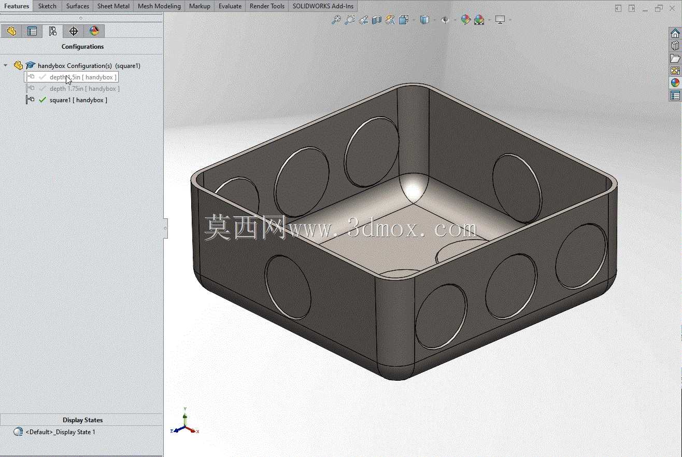Open the Sketch ribbon tab
This screenshot has width=682, height=457.
tap(47, 6)
